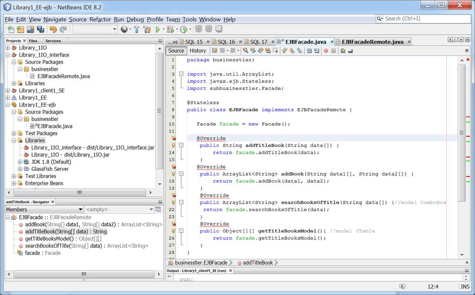This screenshot has width=475, height=295.
Task: Minimize the Projects panel window group
Action: 160,41
